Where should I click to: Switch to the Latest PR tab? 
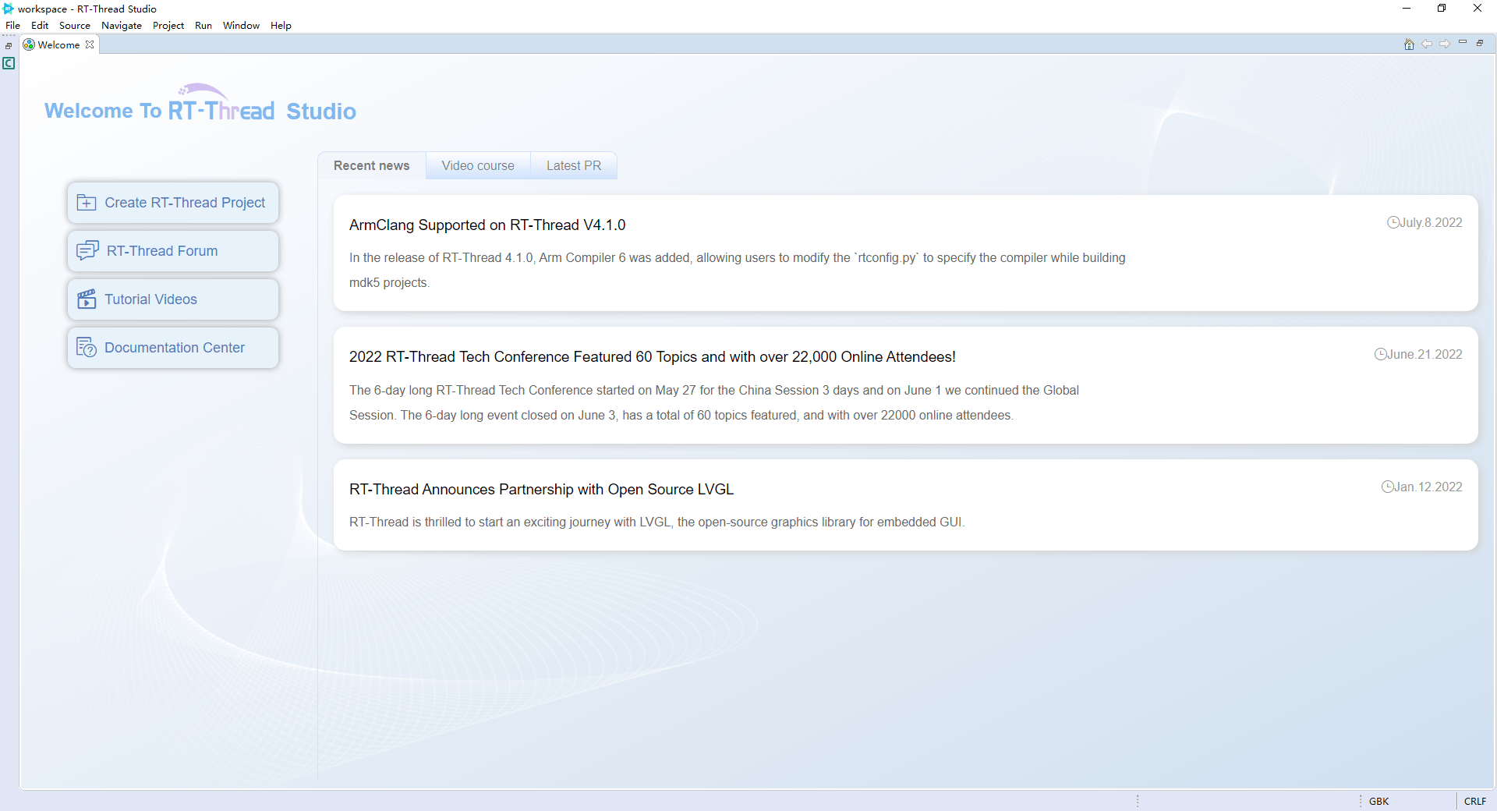pos(574,165)
